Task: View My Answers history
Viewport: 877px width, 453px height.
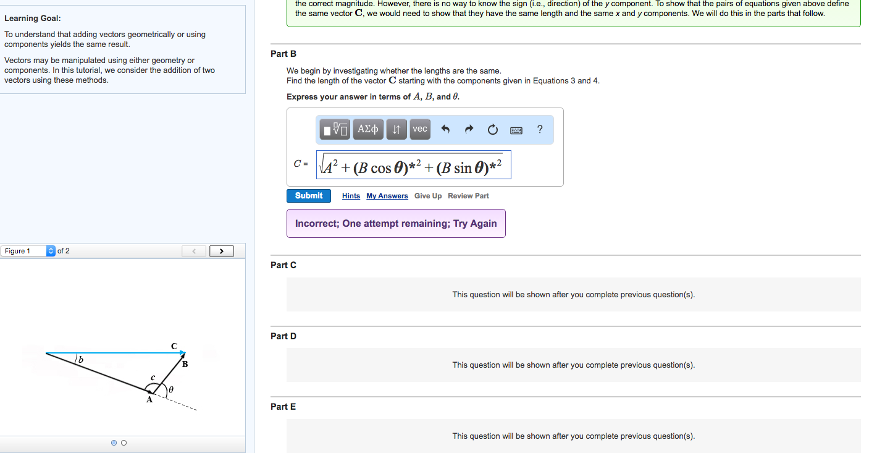Action: pos(387,196)
